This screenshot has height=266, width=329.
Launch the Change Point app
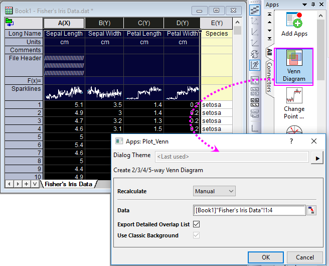click(294, 102)
